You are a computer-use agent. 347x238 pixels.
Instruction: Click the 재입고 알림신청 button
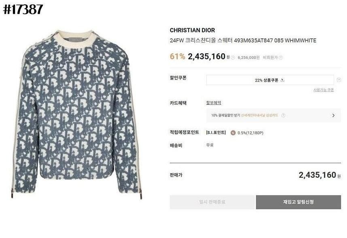coord(298,202)
